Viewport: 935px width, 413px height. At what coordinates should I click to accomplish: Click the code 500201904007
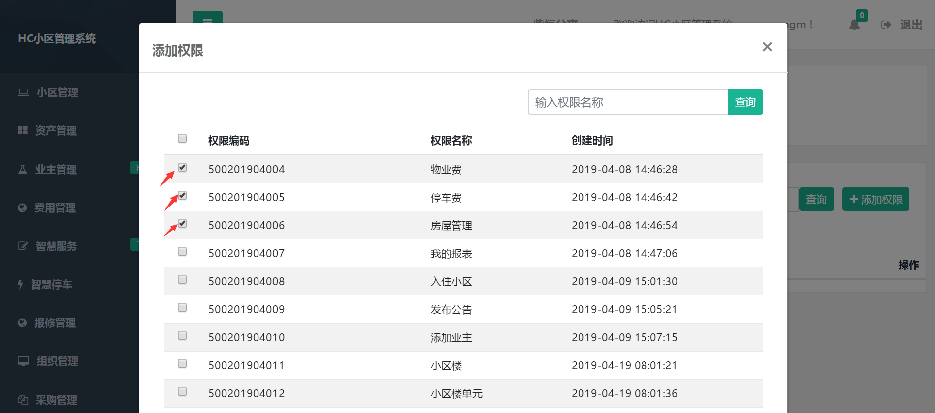pos(247,253)
